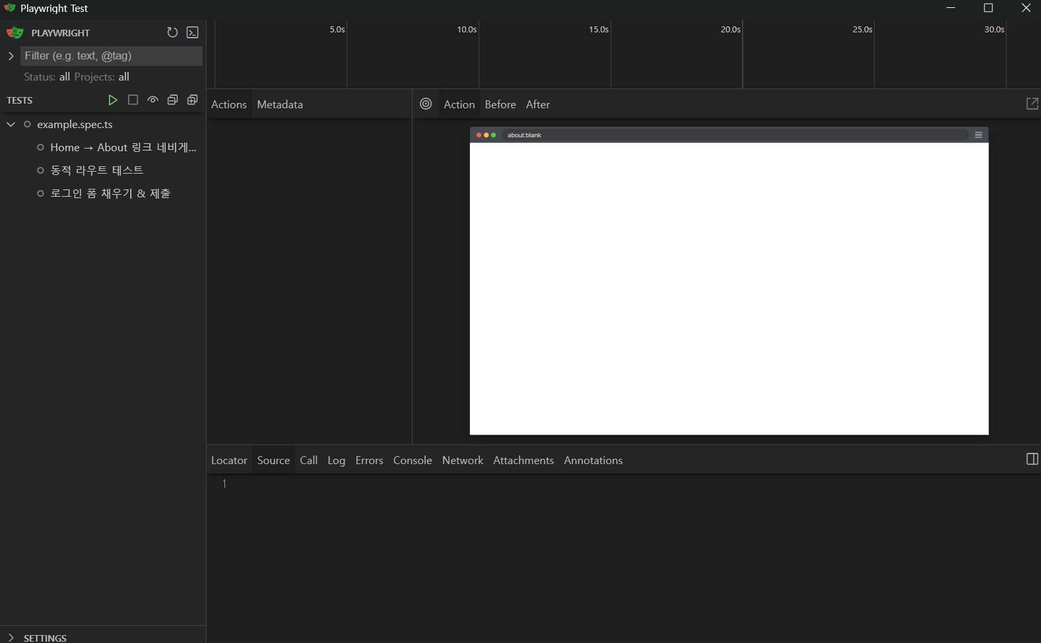
Task: Expand all tests icon
Action: [192, 100]
